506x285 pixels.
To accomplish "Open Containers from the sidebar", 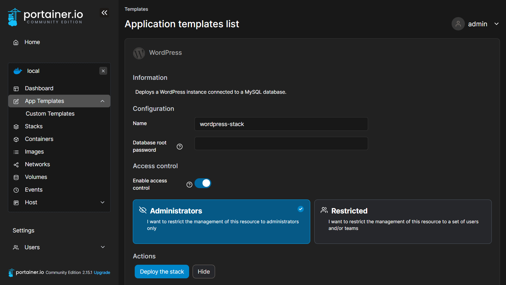I will [x=39, y=139].
